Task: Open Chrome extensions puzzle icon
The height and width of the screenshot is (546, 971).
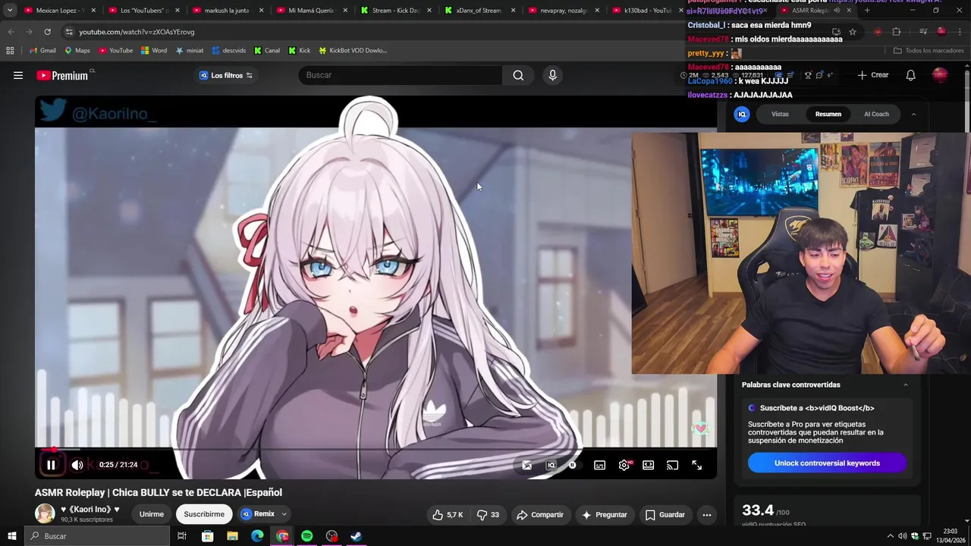Action: pos(896,32)
